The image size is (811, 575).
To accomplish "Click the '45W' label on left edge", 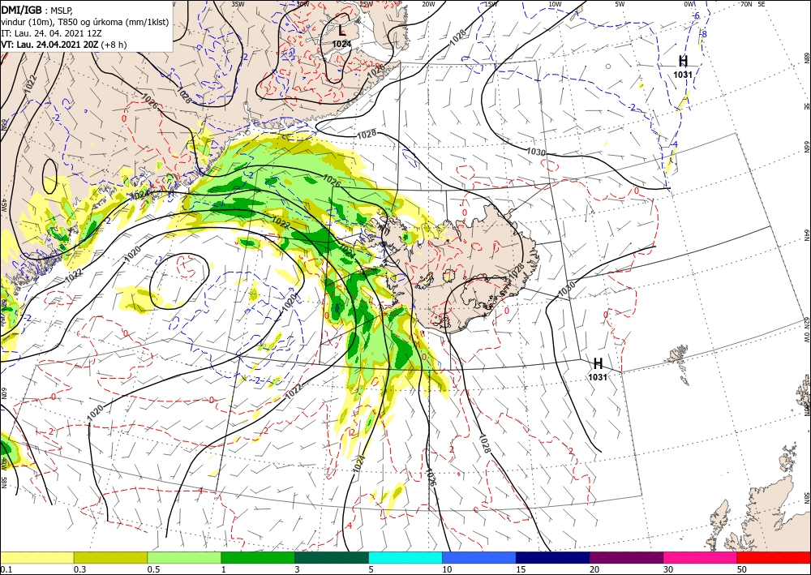I will tap(3, 205).
